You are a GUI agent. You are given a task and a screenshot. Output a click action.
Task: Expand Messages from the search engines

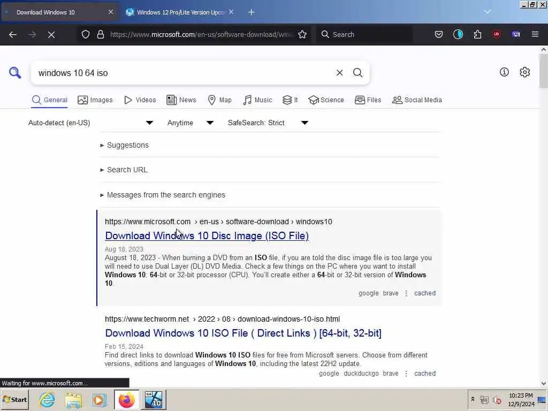163,195
